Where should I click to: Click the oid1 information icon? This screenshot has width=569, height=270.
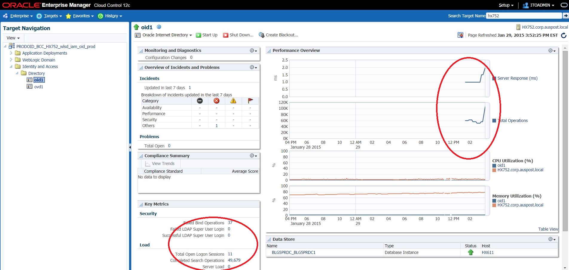159,27
